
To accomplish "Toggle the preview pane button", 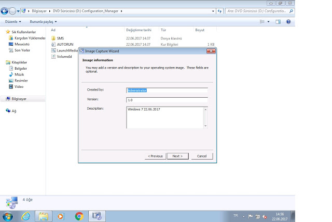I will click(x=278, y=22).
